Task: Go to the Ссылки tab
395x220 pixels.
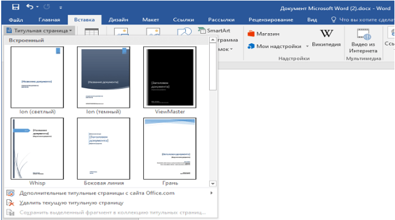Action: 184,20
